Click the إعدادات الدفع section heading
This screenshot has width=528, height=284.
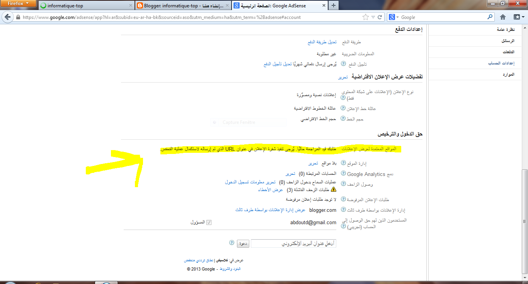click(408, 29)
